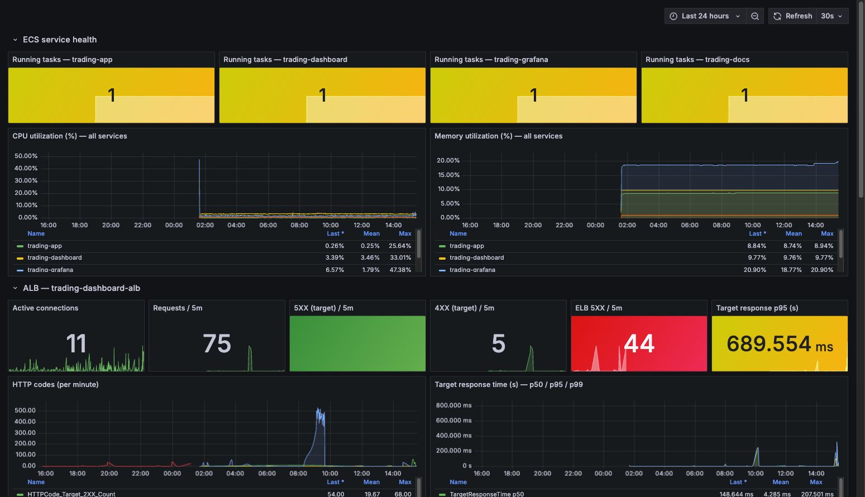Click the Active connections panel title
The width and height of the screenshot is (865, 497).
(45, 308)
